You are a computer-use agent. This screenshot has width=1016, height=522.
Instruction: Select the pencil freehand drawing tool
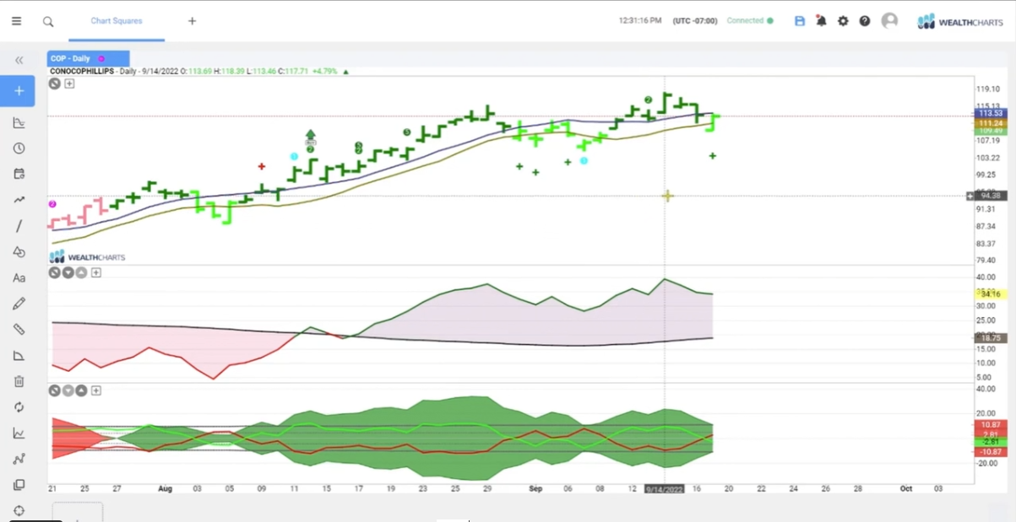(19, 304)
